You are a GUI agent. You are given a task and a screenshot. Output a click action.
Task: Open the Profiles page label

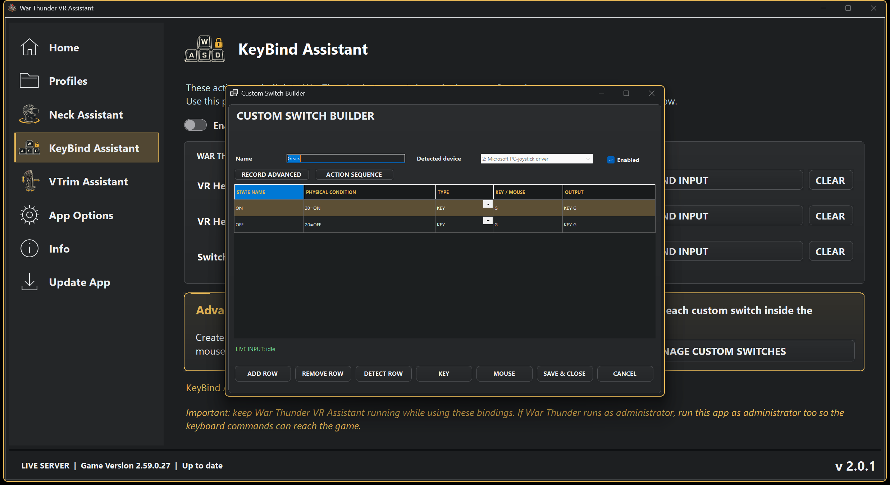click(68, 81)
